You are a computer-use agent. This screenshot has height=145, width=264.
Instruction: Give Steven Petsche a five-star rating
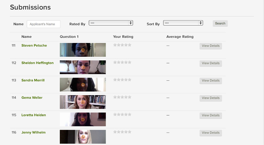[x=129, y=45]
